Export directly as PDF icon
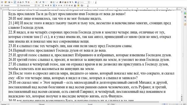This screenshot has height=105, width=187. pyautogui.click(x=18, y=2)
